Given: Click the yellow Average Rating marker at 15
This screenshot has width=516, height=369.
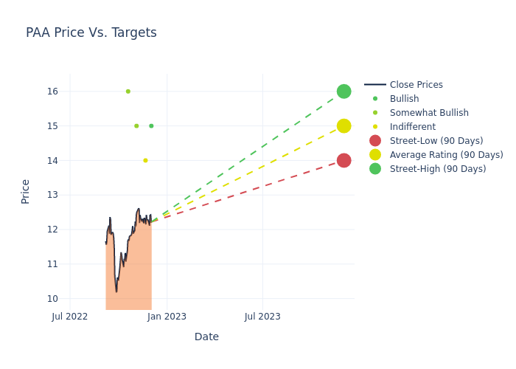Looking at the screenshot, I should tap(344, 126).
